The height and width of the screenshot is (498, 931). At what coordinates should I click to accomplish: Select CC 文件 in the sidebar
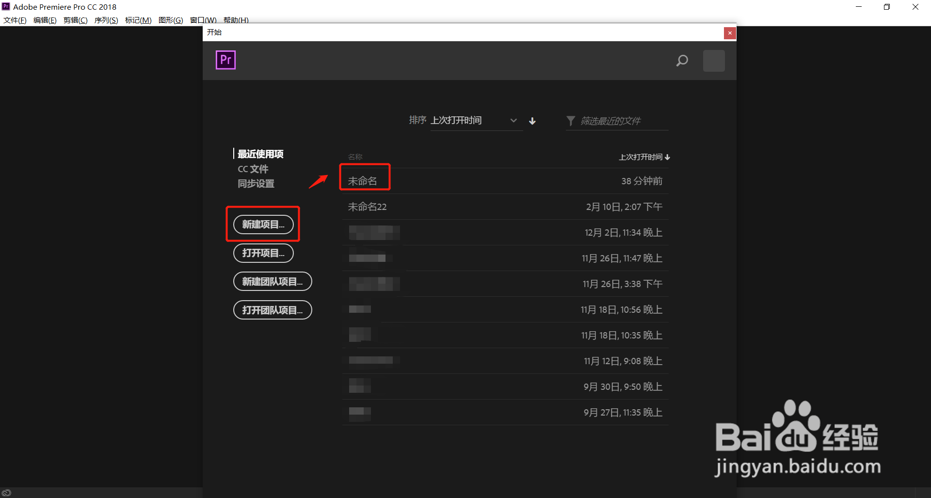tap(253, 169)
